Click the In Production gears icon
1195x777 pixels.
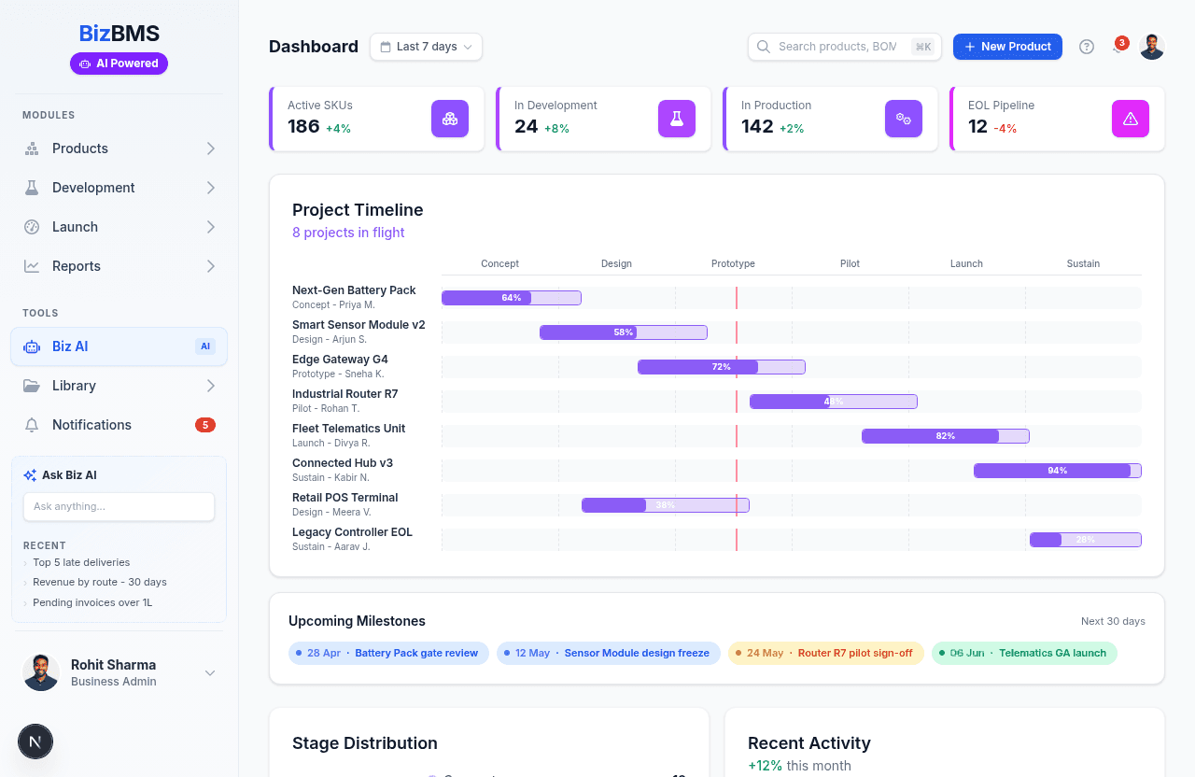tap(904, 119)
